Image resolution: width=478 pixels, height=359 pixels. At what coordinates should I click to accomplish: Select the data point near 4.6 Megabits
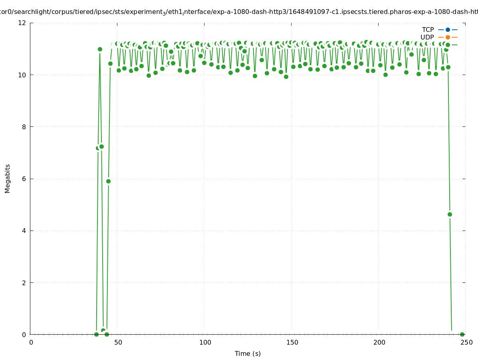point(450,214)
